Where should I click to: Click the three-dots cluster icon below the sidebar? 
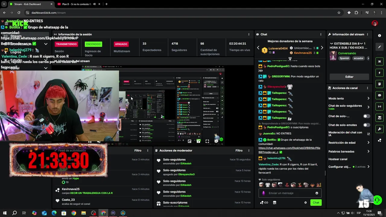[379, 140]
